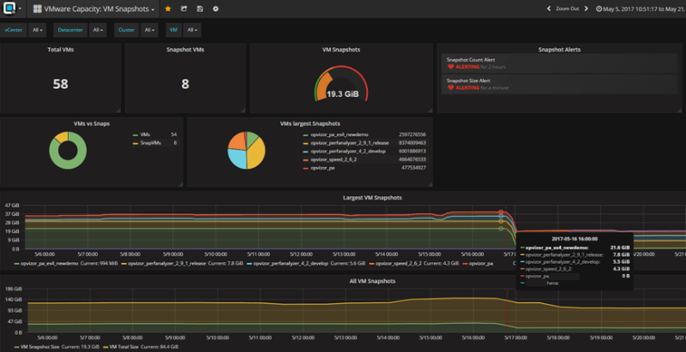The height and width of the screenshot is (352, 686).
Task: Expand the Datacenter All dropdown
Action: pyautogui.click(x=98, y=30)
